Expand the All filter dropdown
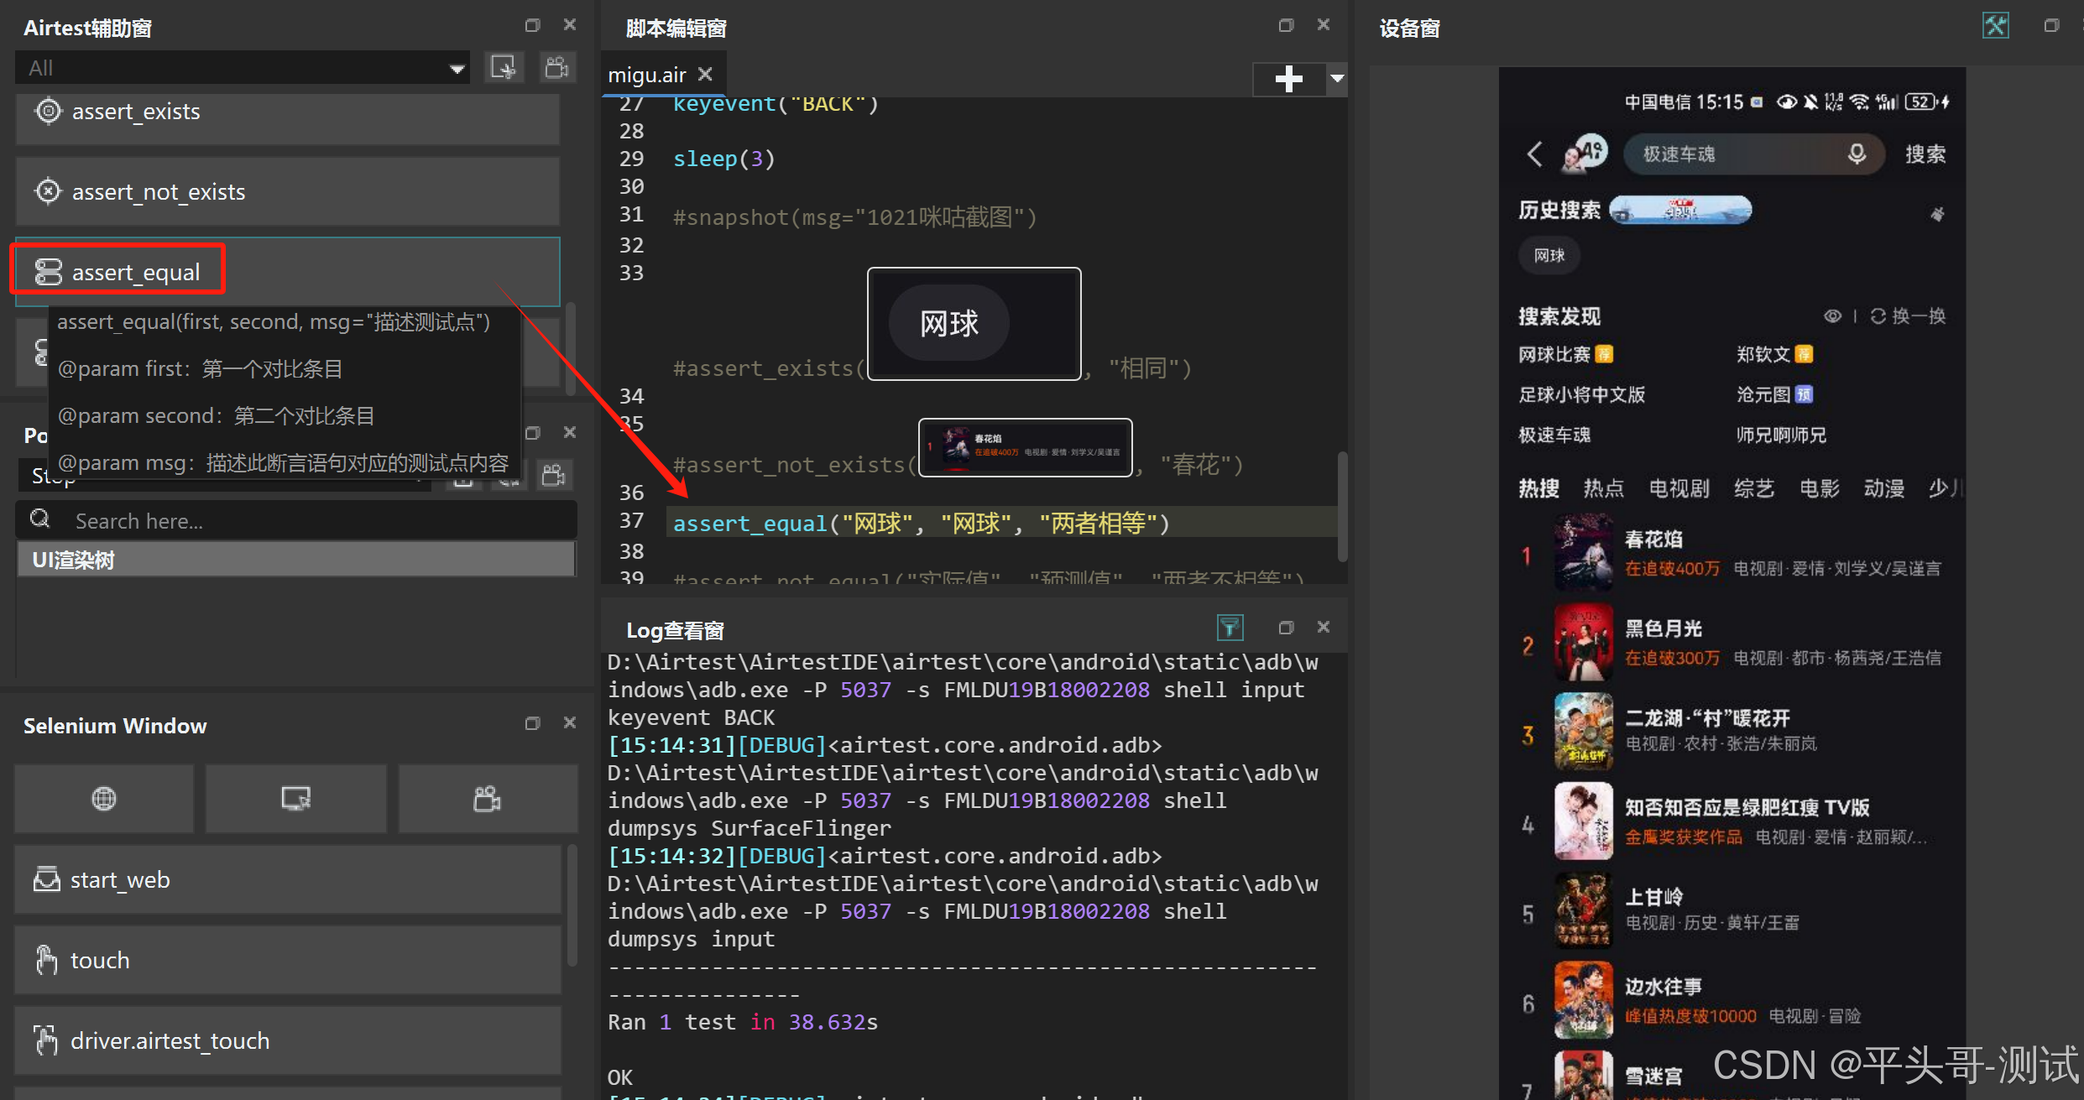Screen dimensions: 2084x1100 tap(457, 69)
